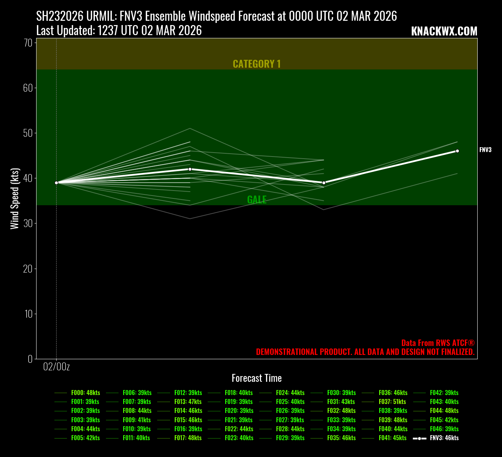Click the CATEGORY 1 band label
The image size is (502, 457).
coord(257,64)
